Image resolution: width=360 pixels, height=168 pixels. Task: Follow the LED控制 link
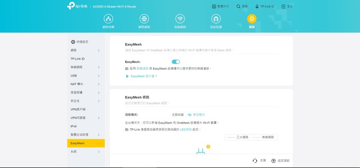(x=186, y=130)
